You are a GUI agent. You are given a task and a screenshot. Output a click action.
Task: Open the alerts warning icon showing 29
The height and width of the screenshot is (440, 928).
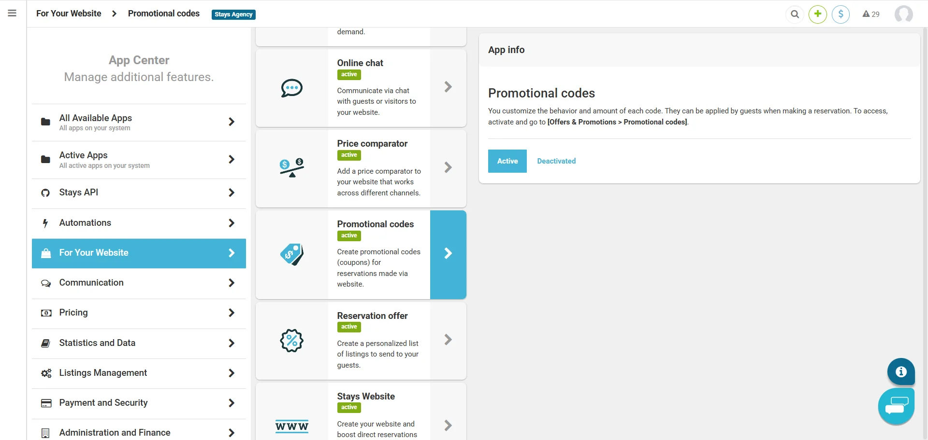coord(871,14)
